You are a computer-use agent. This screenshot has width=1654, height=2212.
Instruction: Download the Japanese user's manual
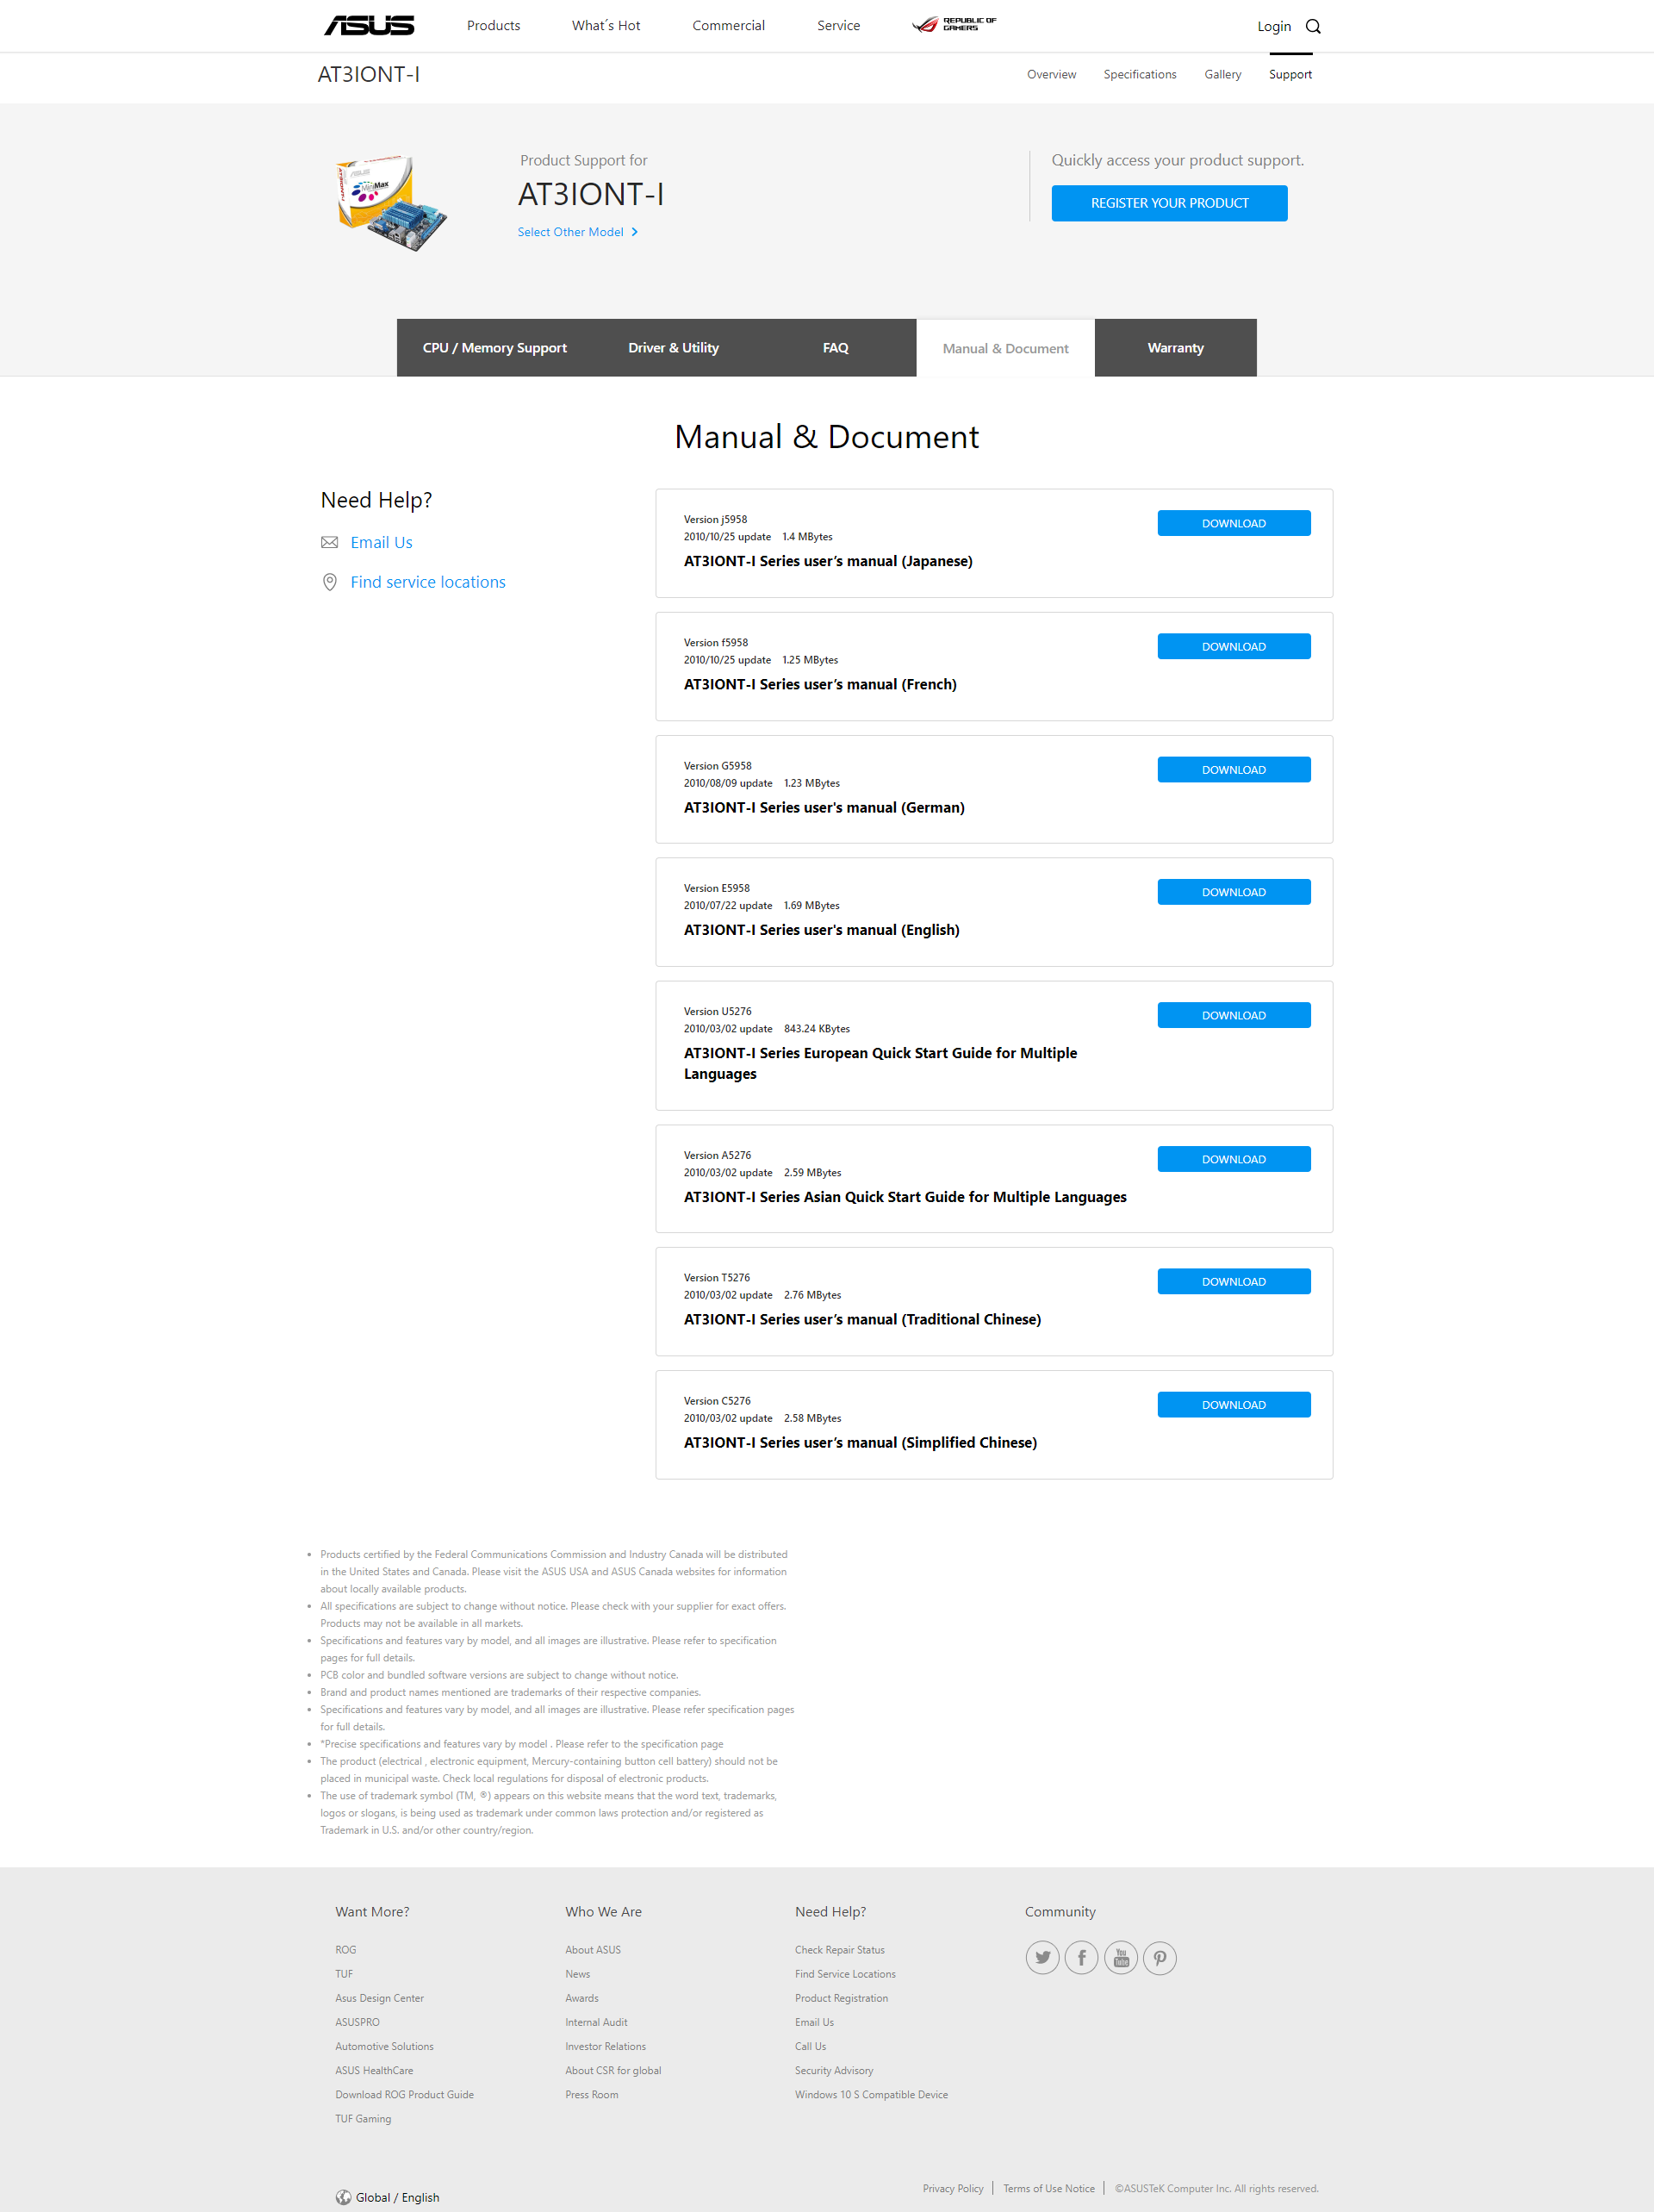(x=1233, y=523)
